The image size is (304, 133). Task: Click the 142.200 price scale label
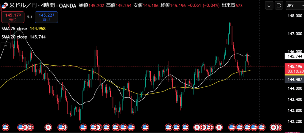294,121
